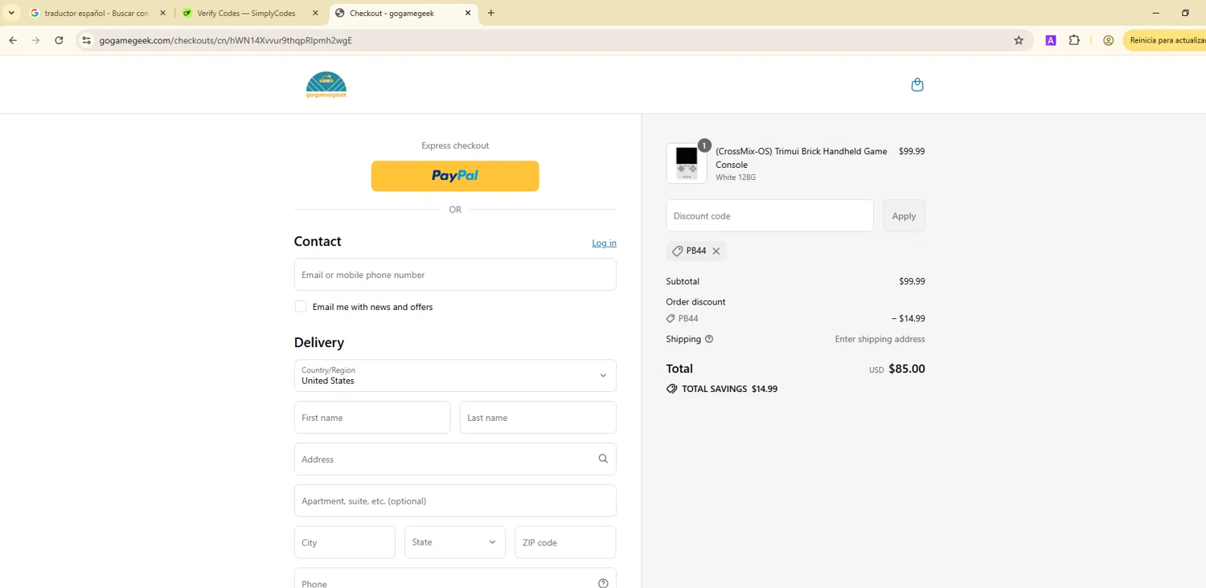Viewport: 1206px width, 588px height.
Task: Minimize the browser window
Action: point(1155,13)
